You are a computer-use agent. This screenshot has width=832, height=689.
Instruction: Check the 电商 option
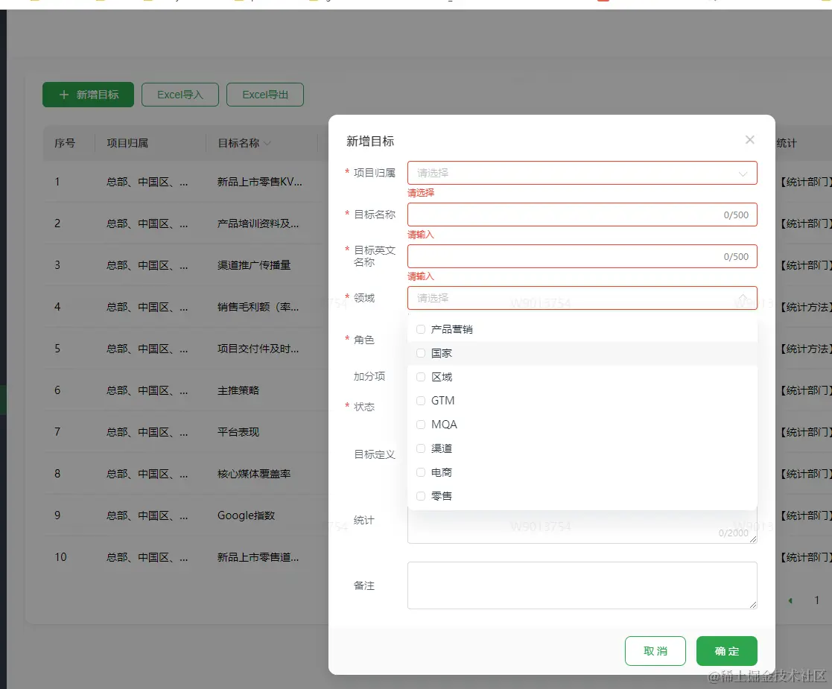point(421,472)
